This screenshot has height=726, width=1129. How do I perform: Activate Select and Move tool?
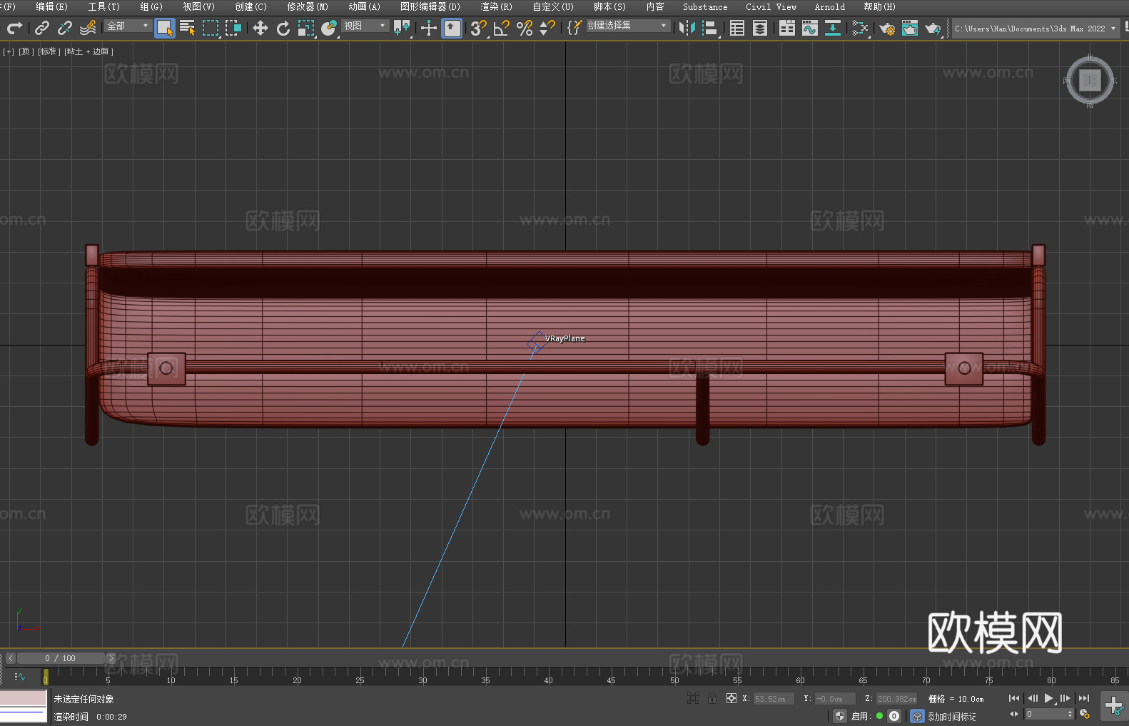pyautogui.click(x=260, y=28)
